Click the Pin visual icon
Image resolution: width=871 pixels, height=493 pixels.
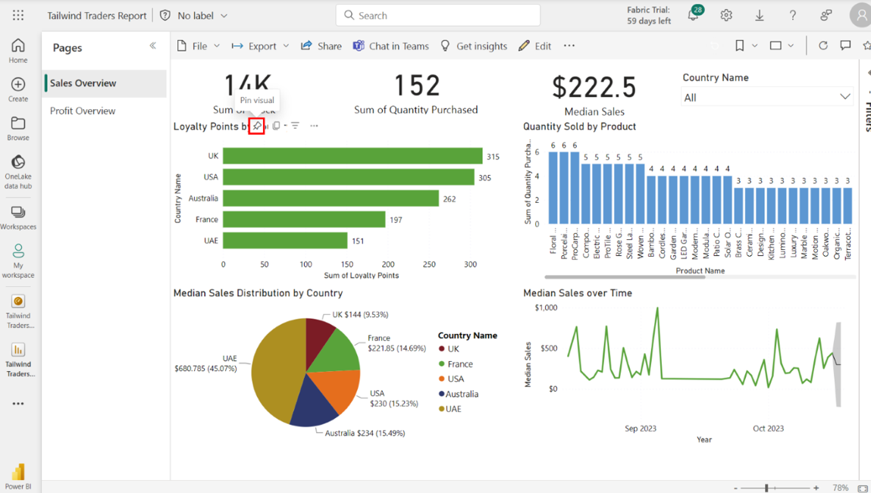tap(257, 126)
